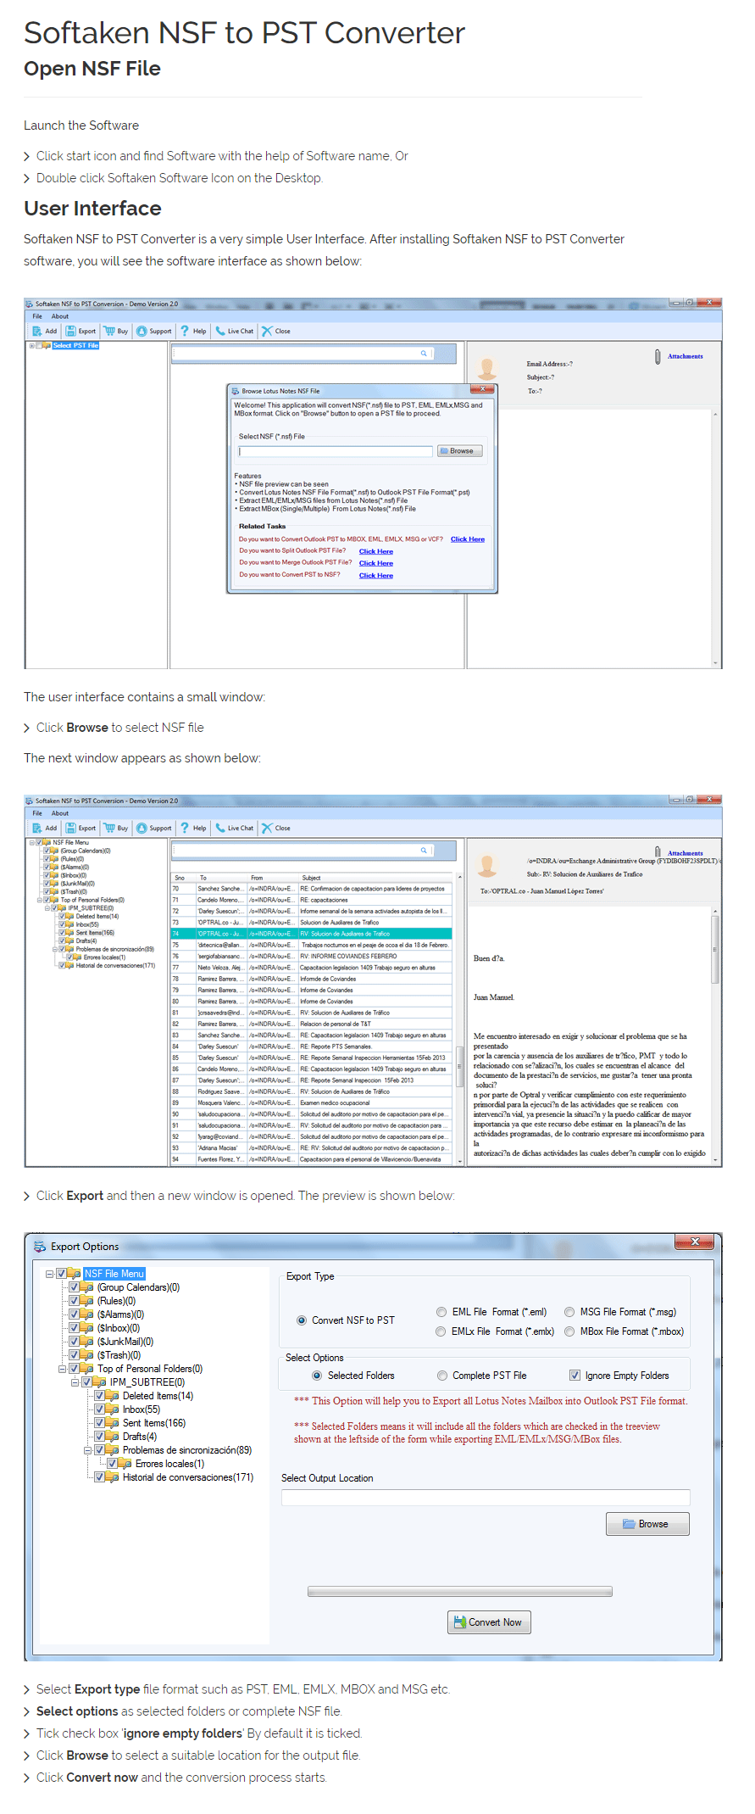The image size is (755, 1814).
Task: Click the Convert Now button
Action: (x=489, y=1622)
